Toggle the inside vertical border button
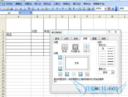 coord(74,74)
